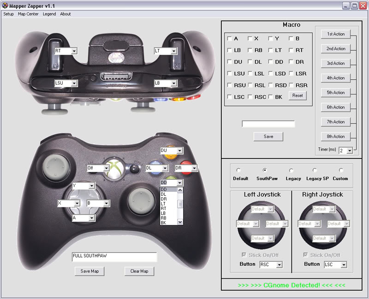Open the Left Joystick Button RSC dropdown
The image size is (369, 299).
[280, 265]
